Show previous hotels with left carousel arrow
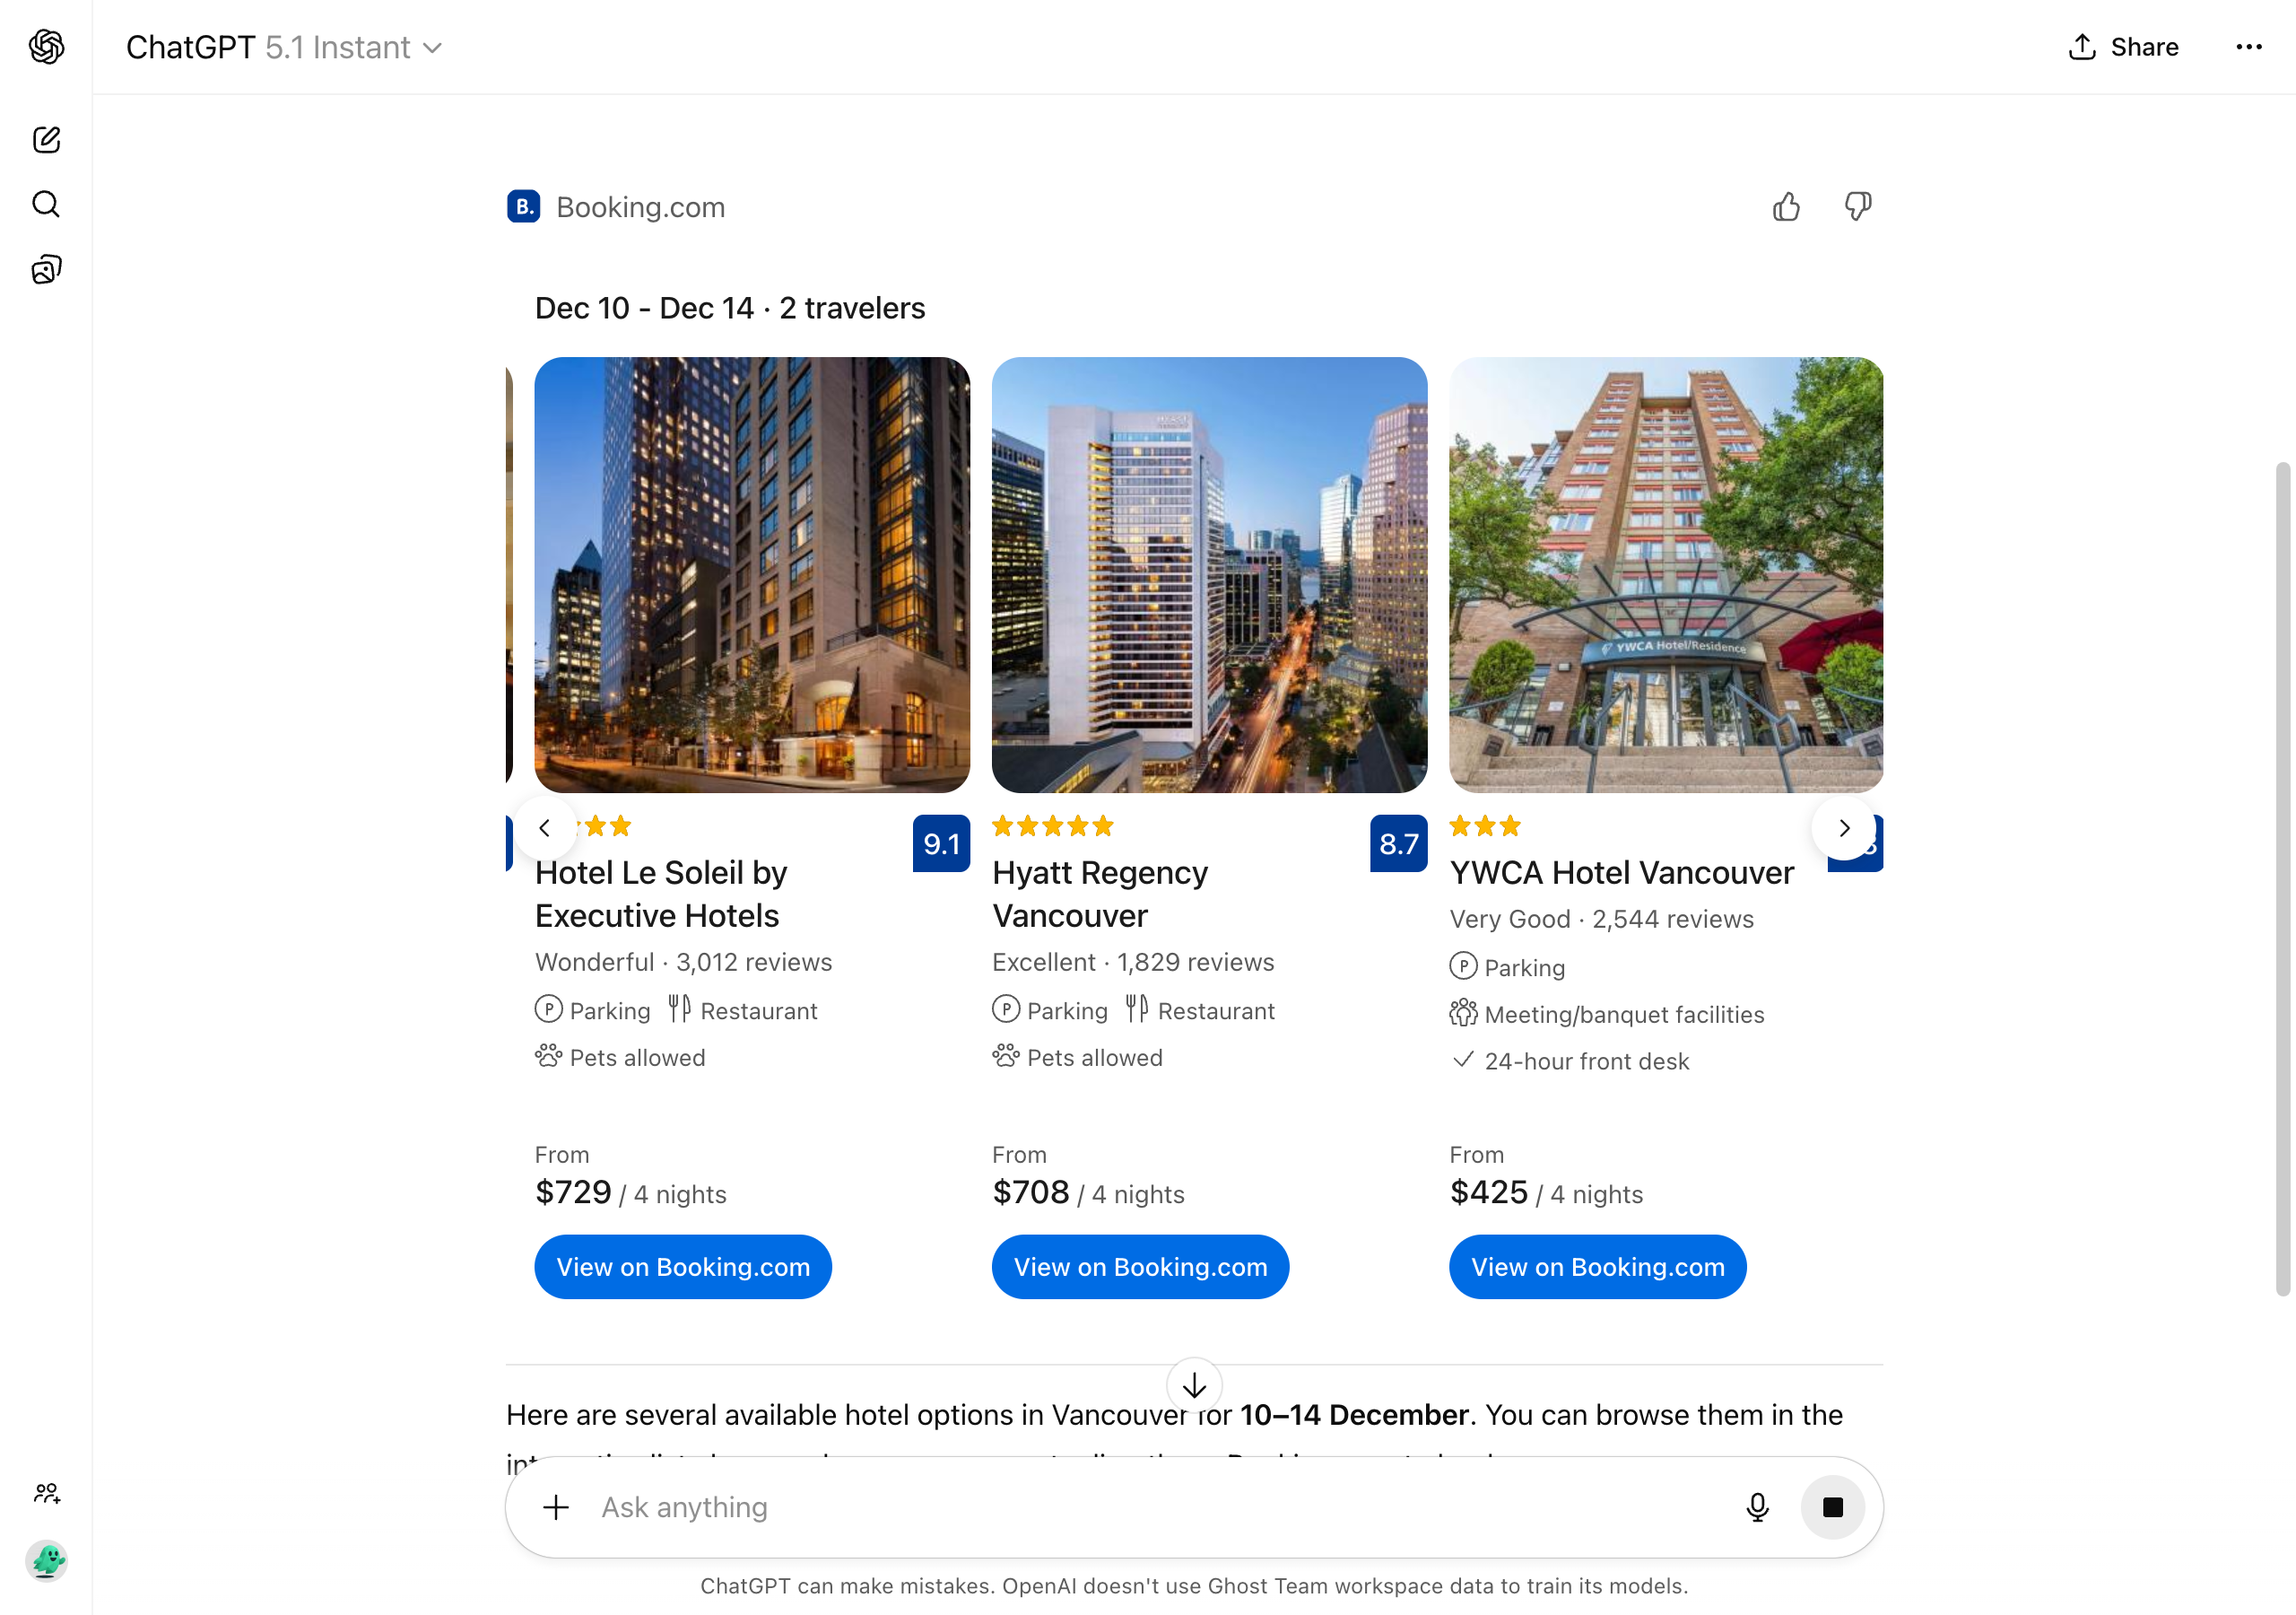 pyautogui.click(x=544, y=827)
